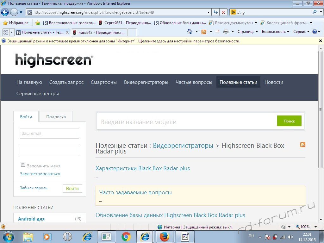Open Firefox from the taskbar
The width and height of the screenshot is (324, 243).
[x=165, y=237]
